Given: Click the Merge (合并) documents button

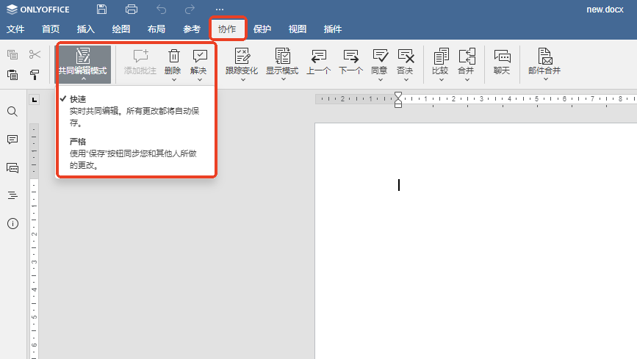Looking at the screenshot, I should pyautogui.click(x=466, y=61).
